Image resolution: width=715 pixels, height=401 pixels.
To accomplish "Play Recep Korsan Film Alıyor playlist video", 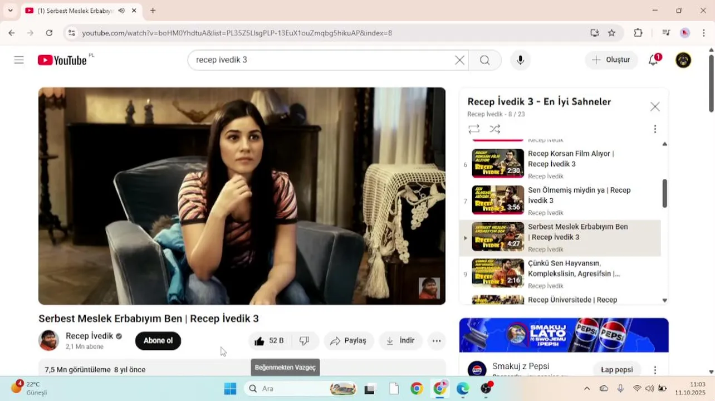I will point(560,164).
